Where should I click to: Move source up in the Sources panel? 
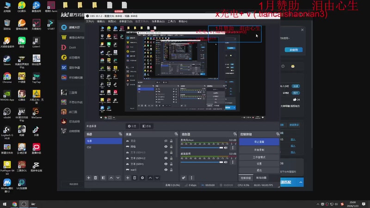pos(150,178)
